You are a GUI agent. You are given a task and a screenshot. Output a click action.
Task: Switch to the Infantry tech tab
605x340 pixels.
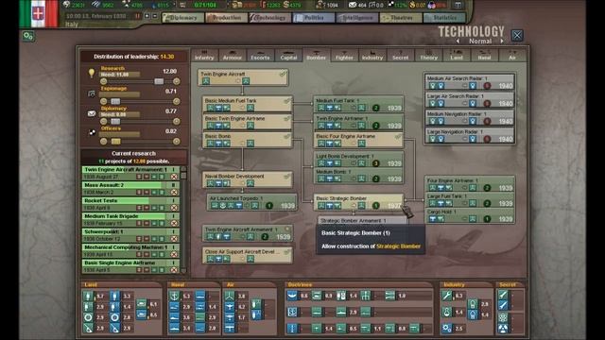coord(204,56)
